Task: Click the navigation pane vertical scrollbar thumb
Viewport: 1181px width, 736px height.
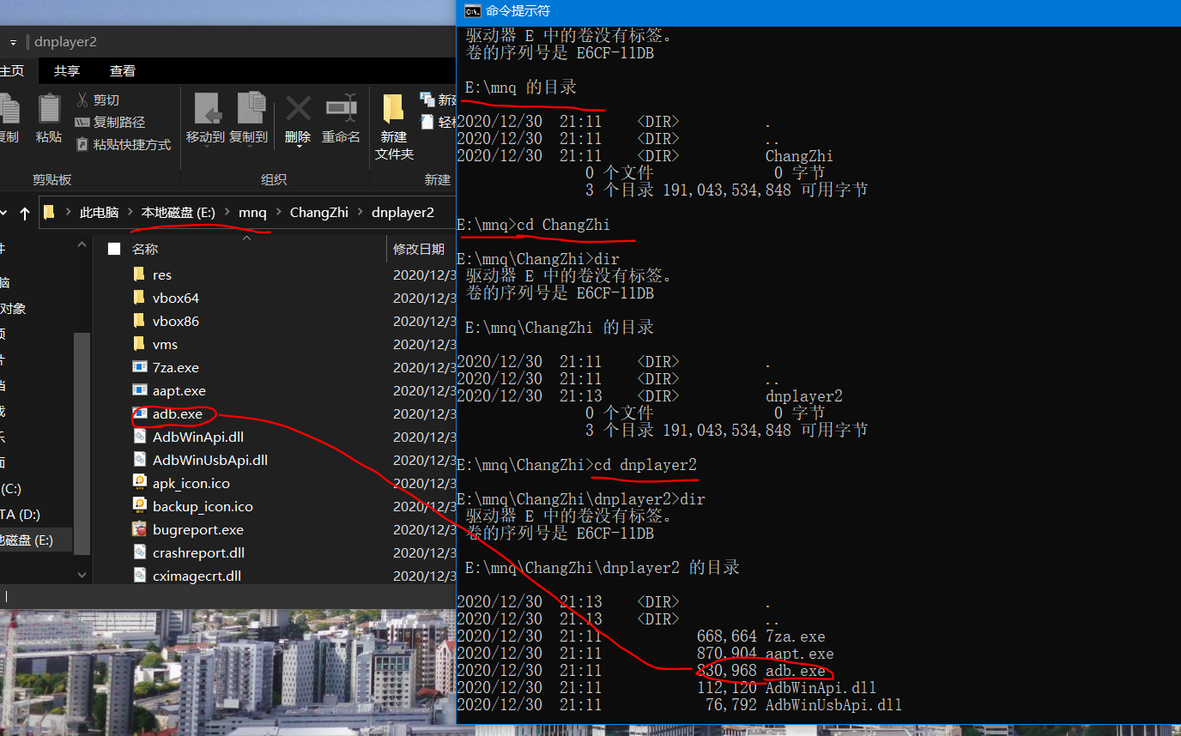Action: coord(82,443)
